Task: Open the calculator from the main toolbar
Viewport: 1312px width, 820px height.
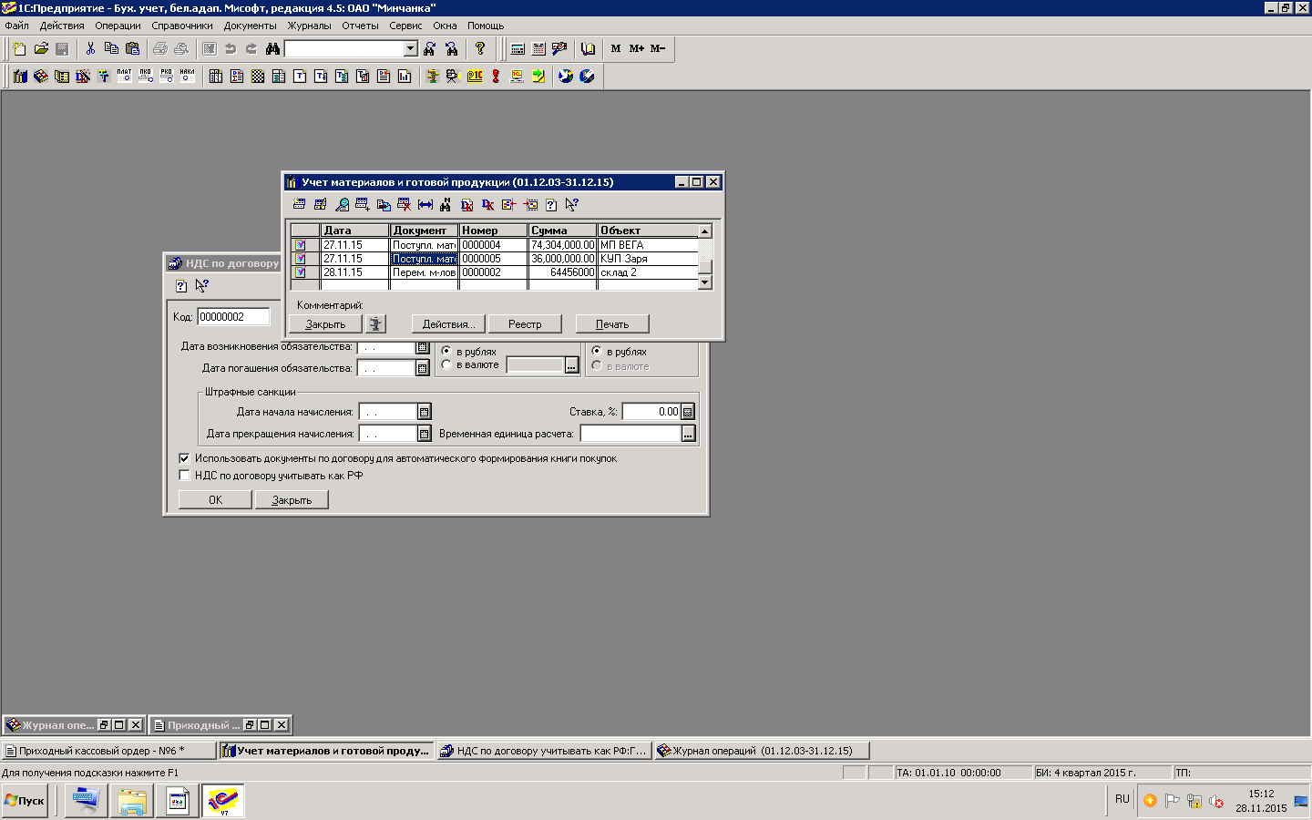Action: click(x=518, y=48)
